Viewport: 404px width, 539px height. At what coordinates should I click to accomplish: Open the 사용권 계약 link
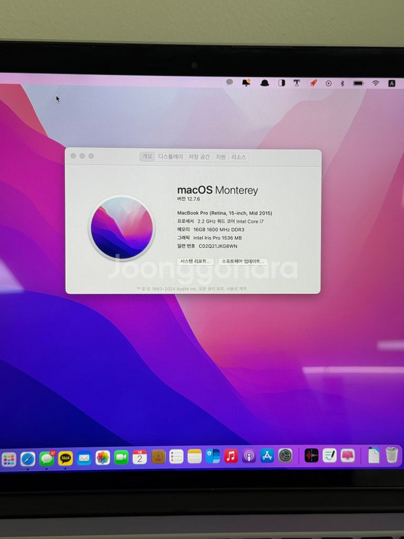(236, 289)
